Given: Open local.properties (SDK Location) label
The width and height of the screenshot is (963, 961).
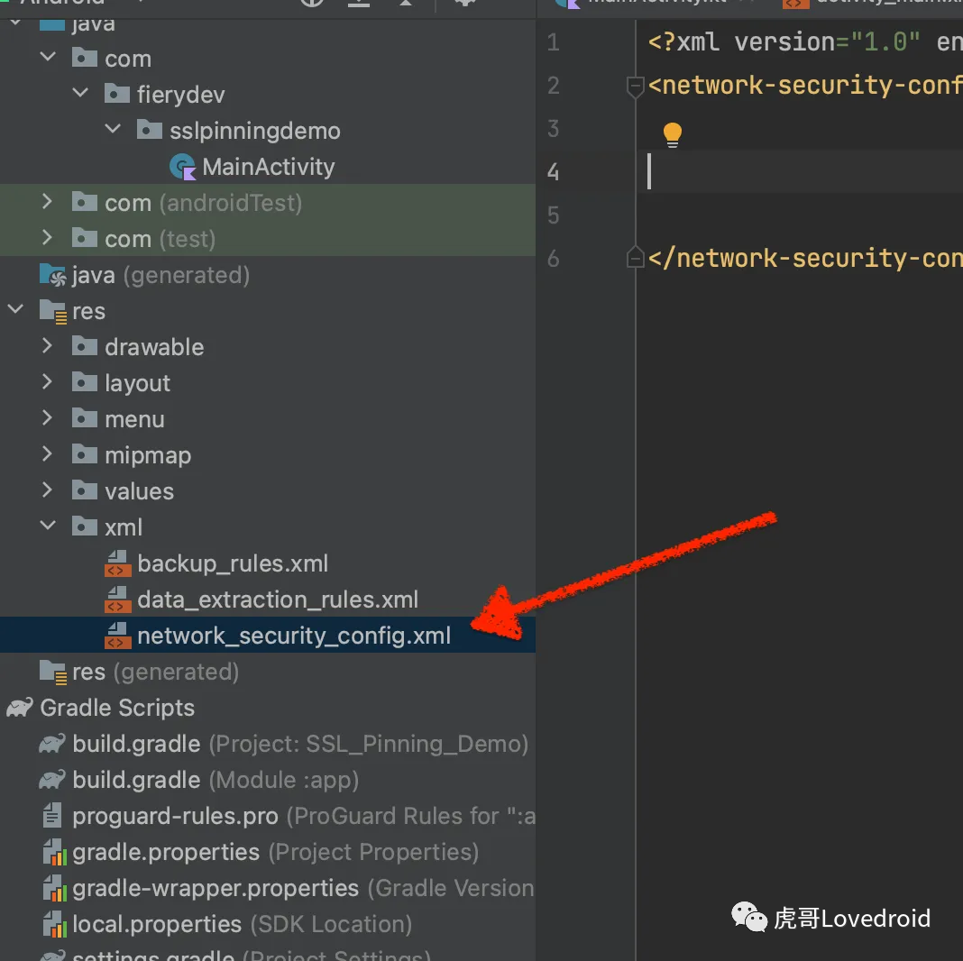Looking at the screenshot, I should point(242,924).
